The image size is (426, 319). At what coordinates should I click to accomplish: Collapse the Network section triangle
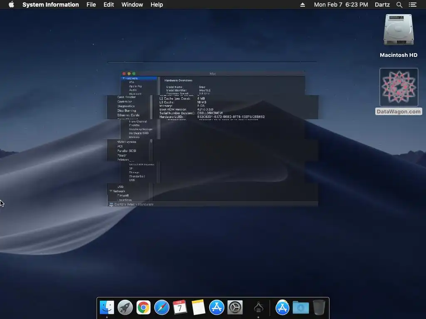point(111,191)
